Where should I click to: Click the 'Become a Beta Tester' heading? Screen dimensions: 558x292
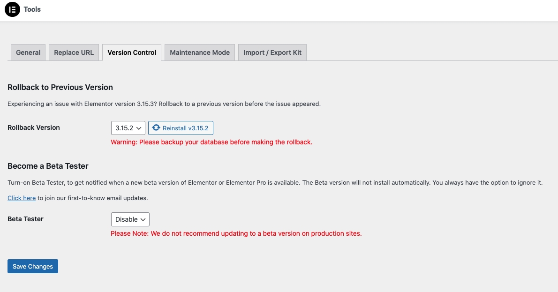click(x=48, y=166)
